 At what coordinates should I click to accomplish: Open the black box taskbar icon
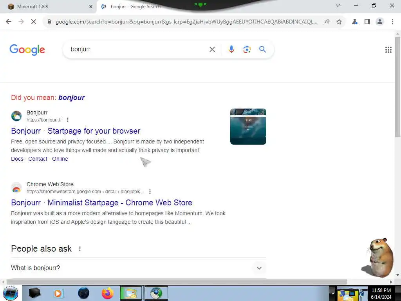tap(34, 293)
